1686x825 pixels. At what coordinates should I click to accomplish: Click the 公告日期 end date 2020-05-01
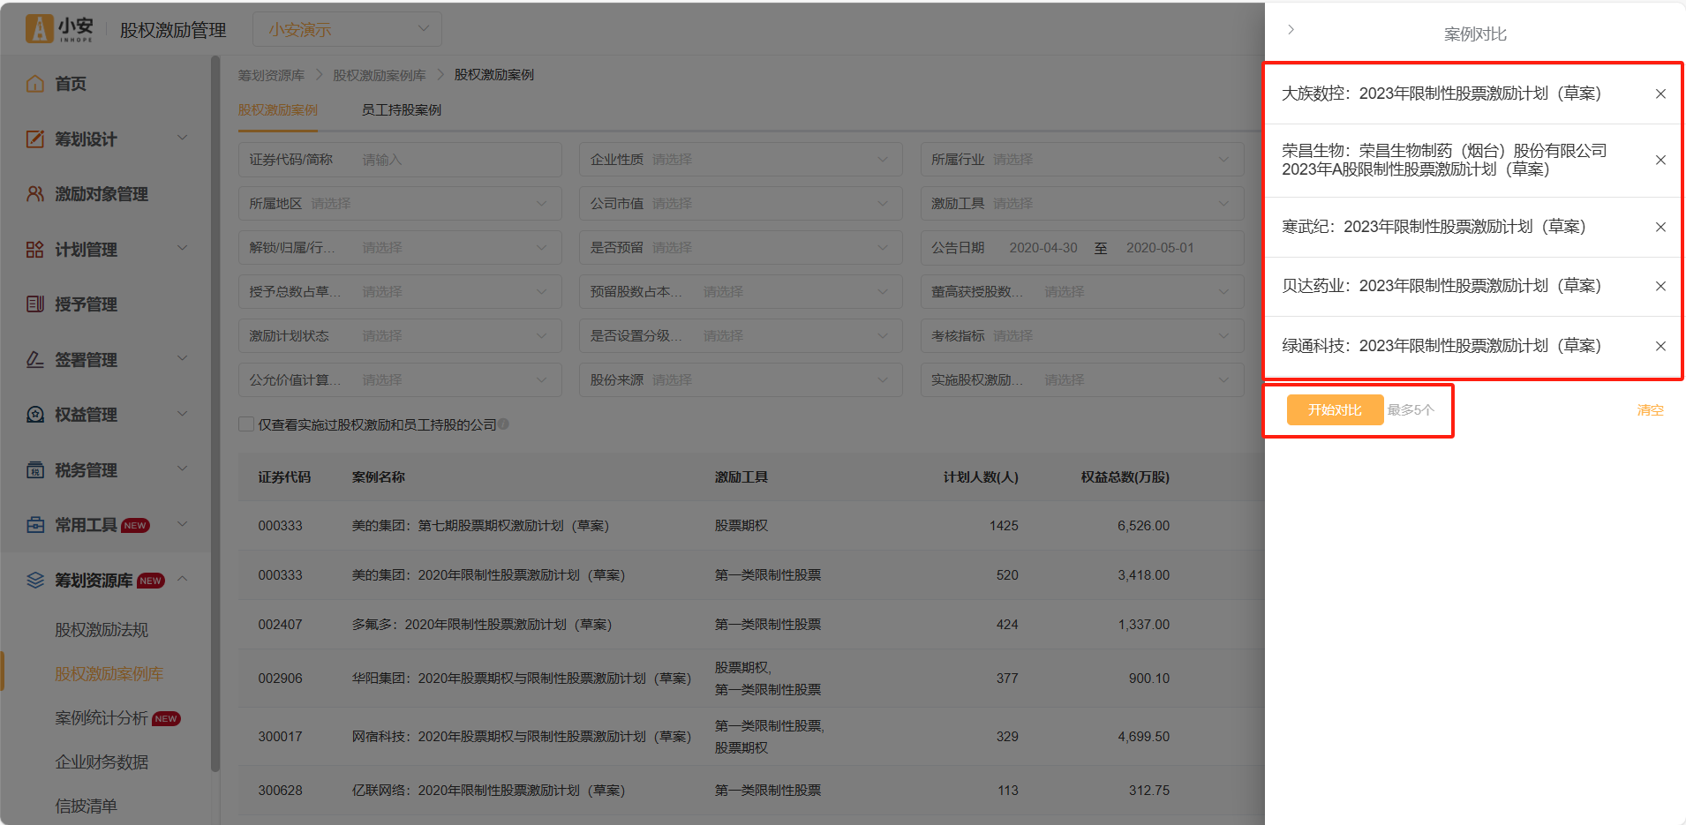point(1160,248)
